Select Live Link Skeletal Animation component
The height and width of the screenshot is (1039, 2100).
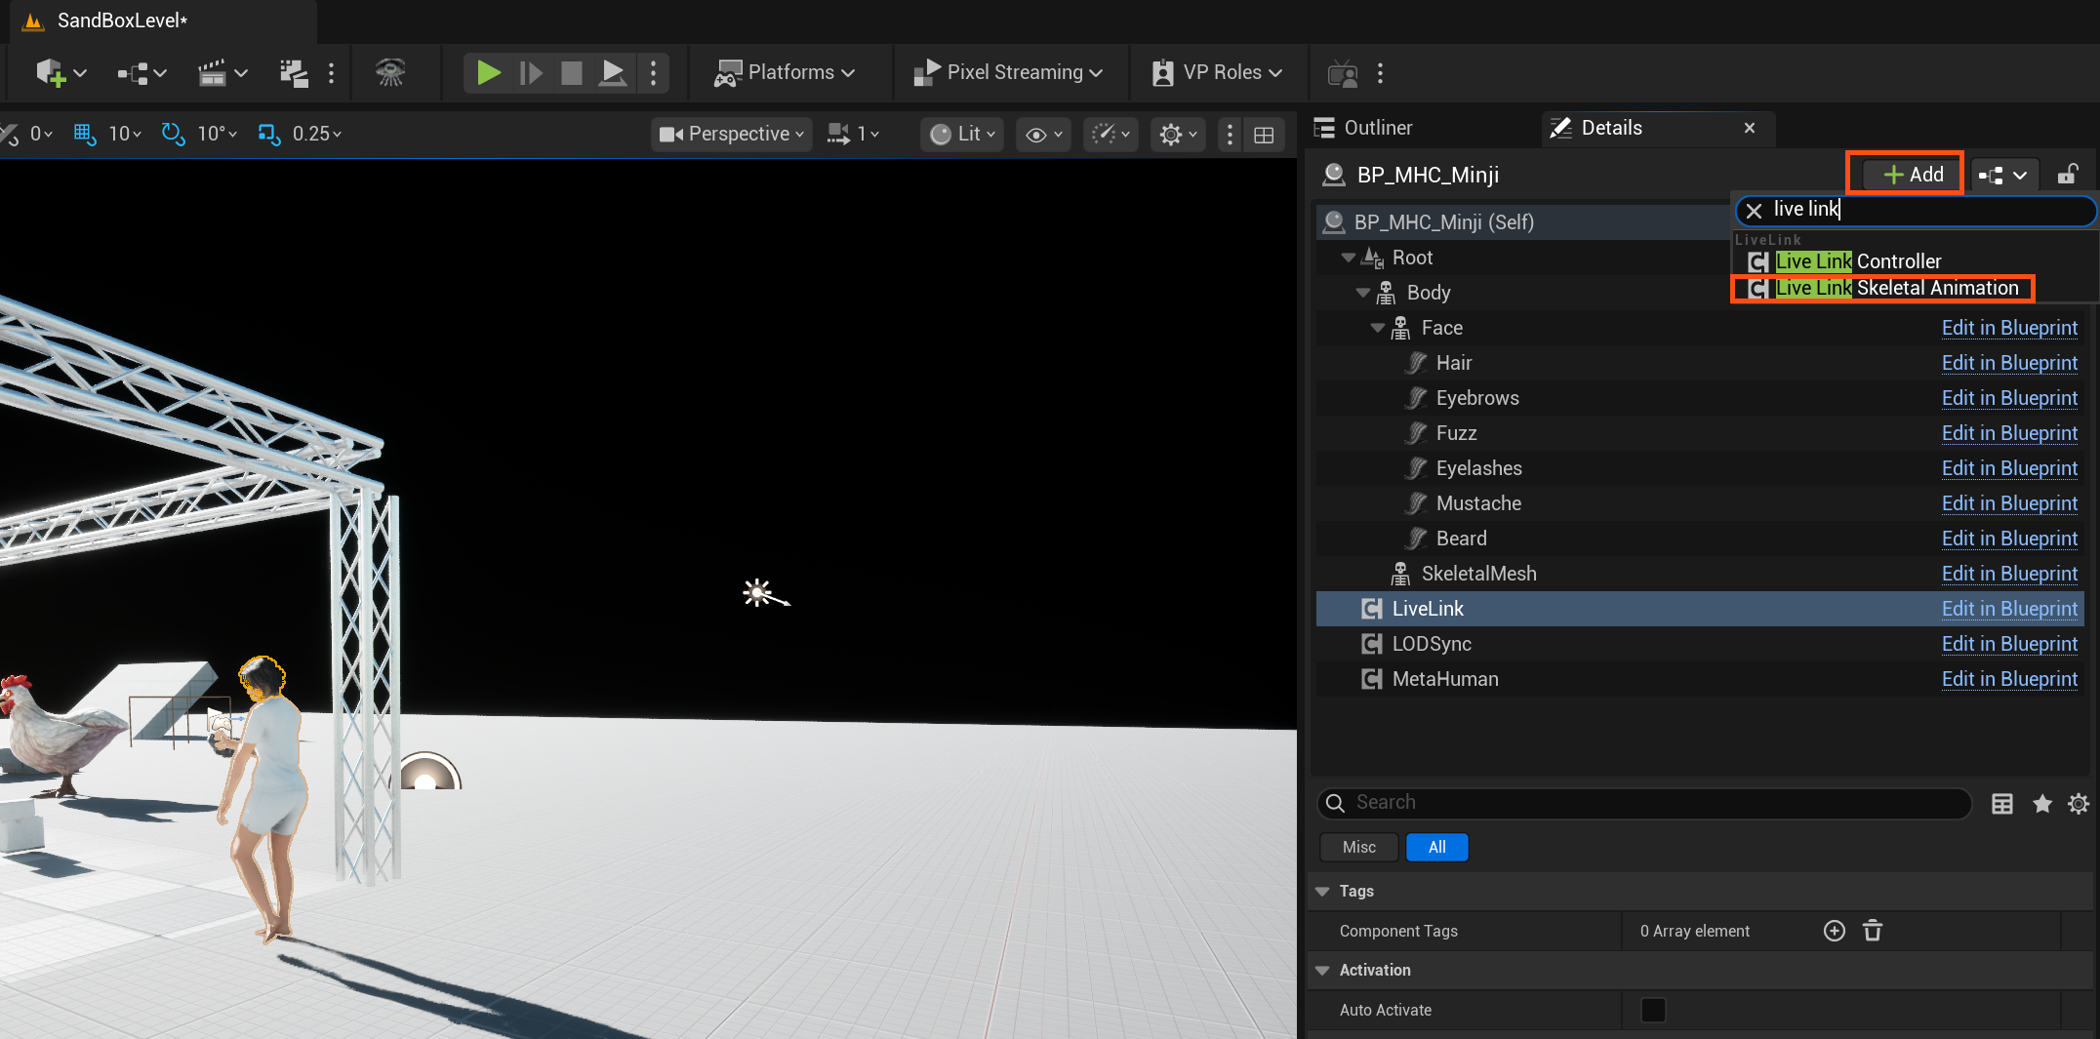tap(1883, 288)
